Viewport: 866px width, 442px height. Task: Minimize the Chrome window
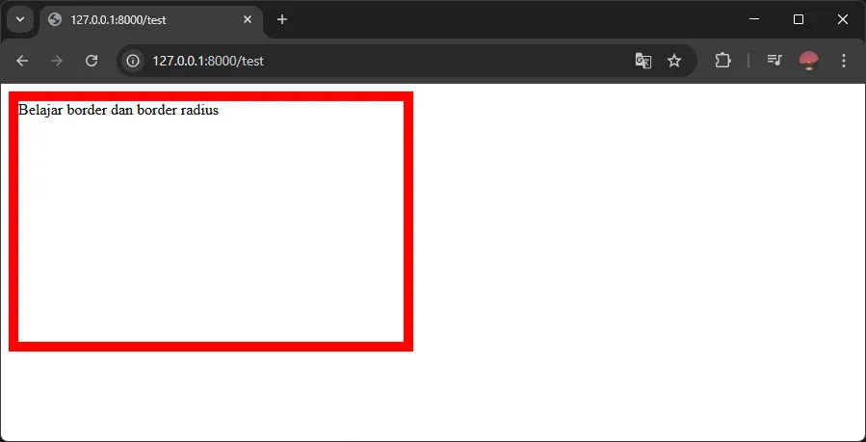click(x=754, y=20)
